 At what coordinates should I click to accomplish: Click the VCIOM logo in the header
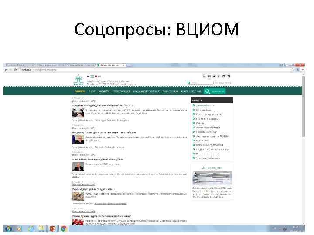pyautogui.click(x=78, y=80)
